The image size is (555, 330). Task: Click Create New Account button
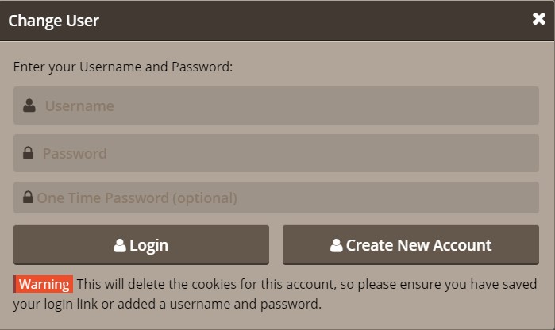(410, 245)
